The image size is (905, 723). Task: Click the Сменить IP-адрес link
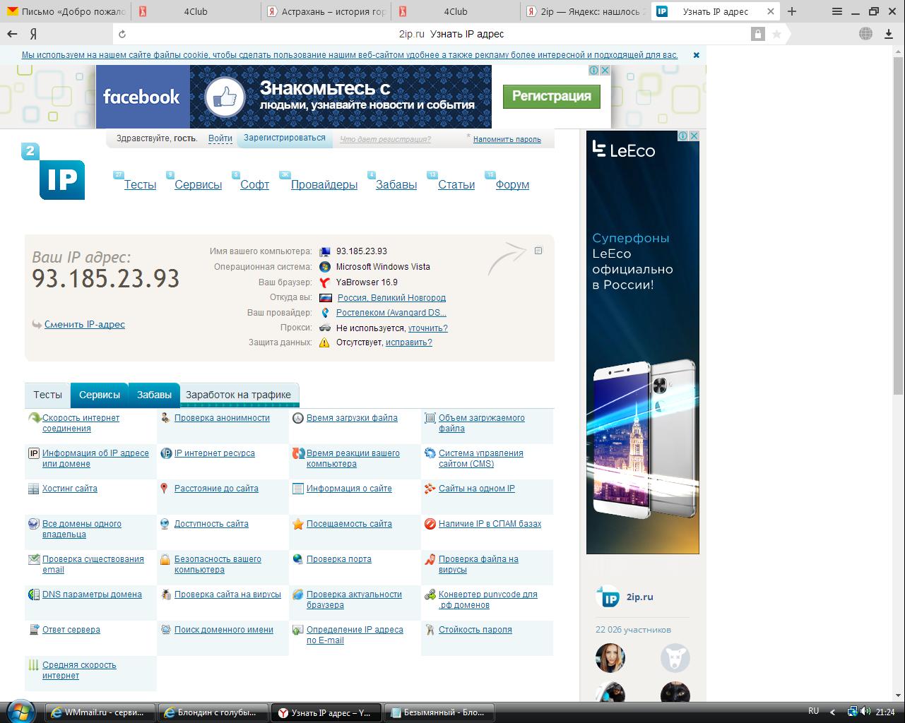tap(85, 325)
